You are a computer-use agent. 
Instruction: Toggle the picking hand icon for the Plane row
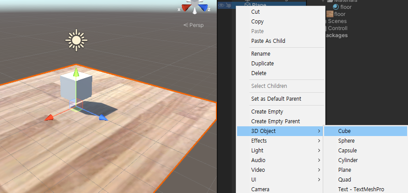tap(228, 5)
